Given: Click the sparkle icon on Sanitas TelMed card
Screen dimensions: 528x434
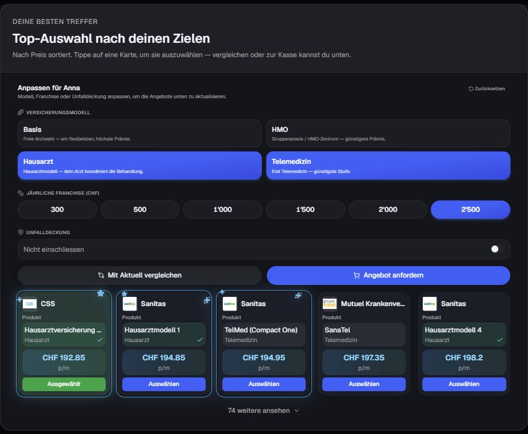Looking at the screenshot, I should 298,296.
